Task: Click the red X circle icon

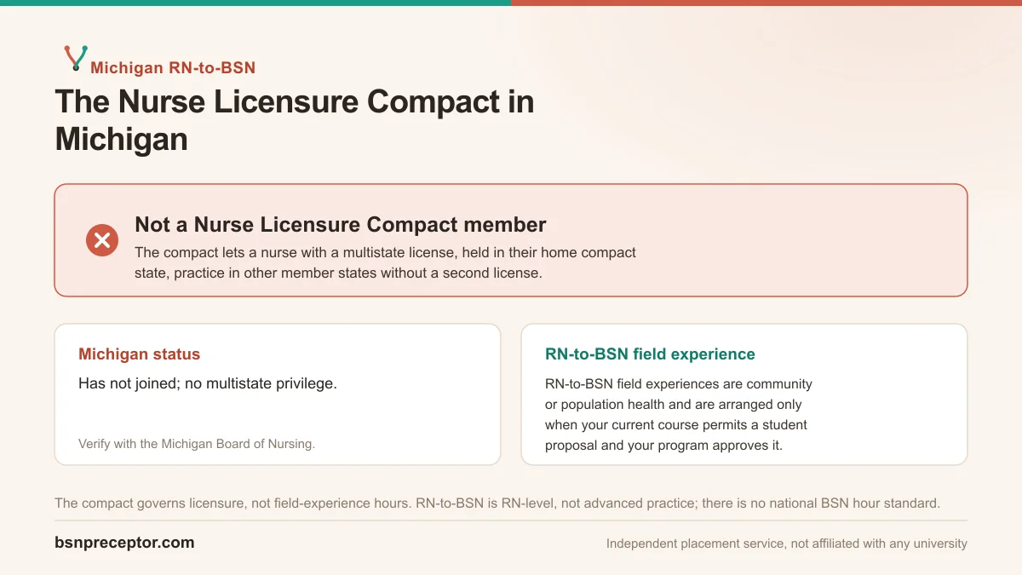Action: point(102,241)
